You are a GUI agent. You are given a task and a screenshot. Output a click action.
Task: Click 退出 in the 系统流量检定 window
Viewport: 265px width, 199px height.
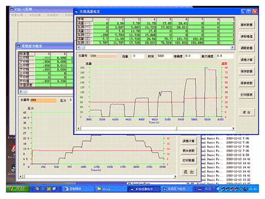point(246,112)
